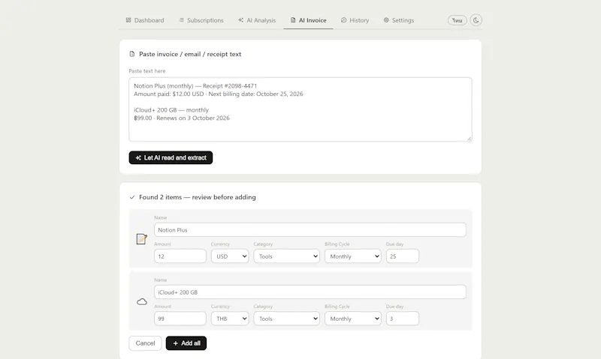Open the iCloud+ Monthly billing cycle dropdown
Image resolution: width=601 pixels, height=359 pixels.
353,319
